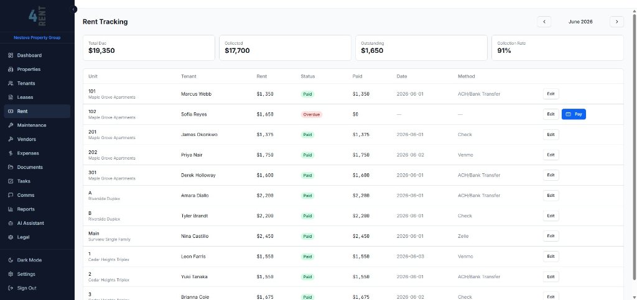637x300 pixels.
Task: Click the Paid badge for Marcus Webb
Action: [x=307, y=94]
